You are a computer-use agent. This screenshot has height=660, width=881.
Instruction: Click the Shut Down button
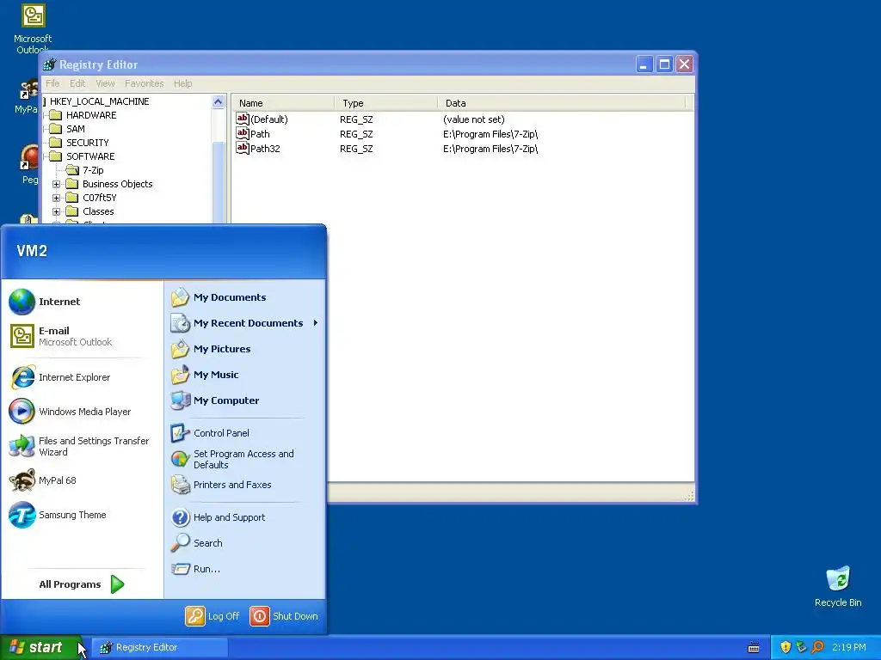pyautogui.click(x=284, y=616)
